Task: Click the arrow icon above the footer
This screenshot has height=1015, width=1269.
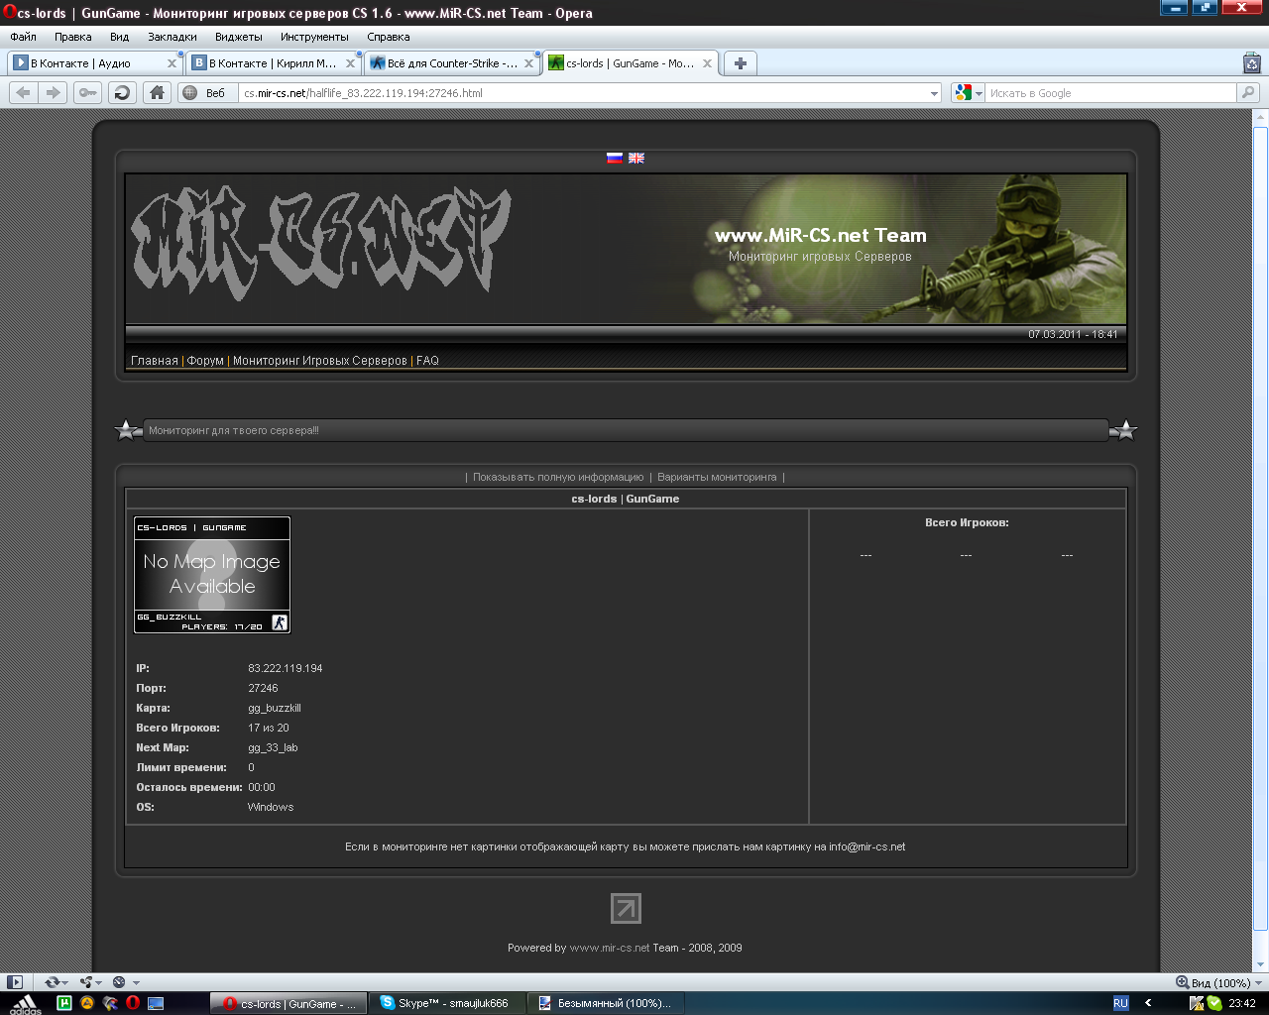Action: point(626,908)
